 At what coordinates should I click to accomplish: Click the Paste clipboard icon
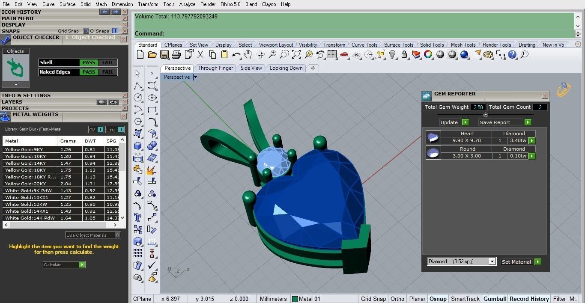tap(224, 54)
